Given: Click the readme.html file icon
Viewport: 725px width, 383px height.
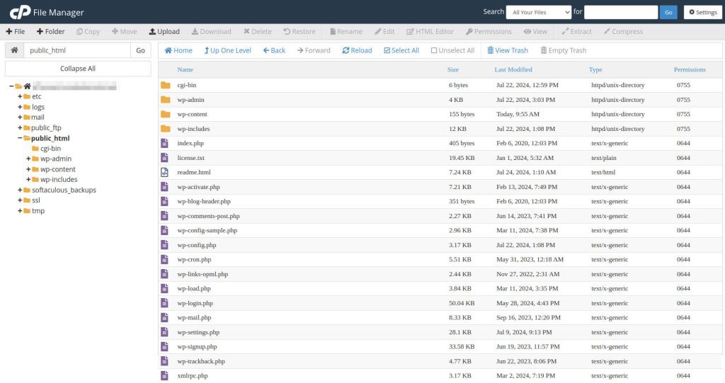Looking at the screenshot, I should point(164,172).
